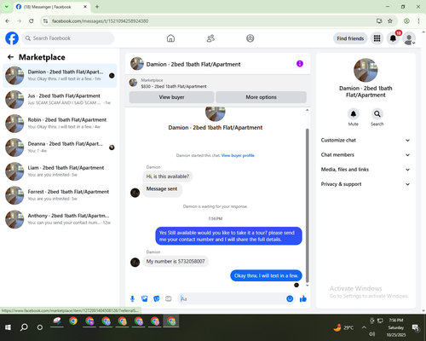Search in conversation magnifier icon
Viewport: 426px width, 341px height.
click(377, 114)
